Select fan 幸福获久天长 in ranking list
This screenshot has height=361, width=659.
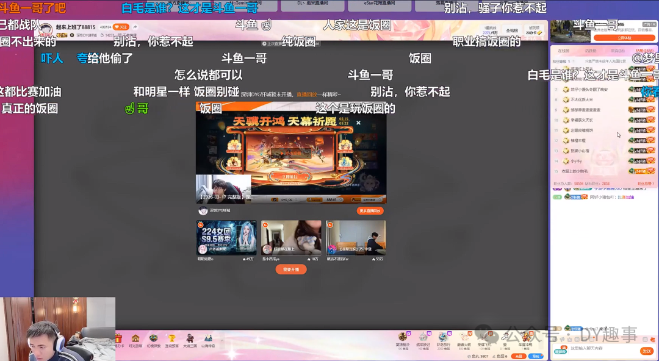tap(582, 120)
